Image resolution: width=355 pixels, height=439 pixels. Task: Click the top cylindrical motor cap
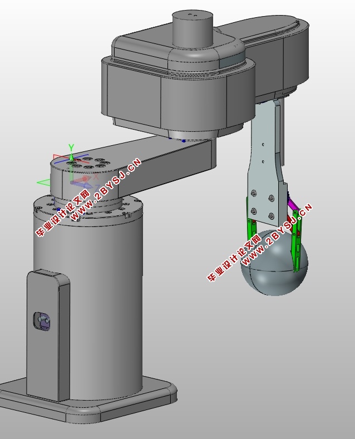click(193, 28)
